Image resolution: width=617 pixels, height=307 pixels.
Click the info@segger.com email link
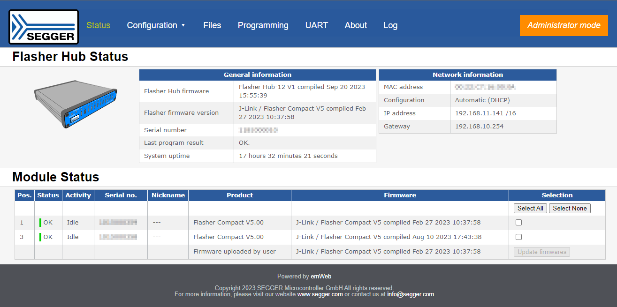(x=410, y=294)
